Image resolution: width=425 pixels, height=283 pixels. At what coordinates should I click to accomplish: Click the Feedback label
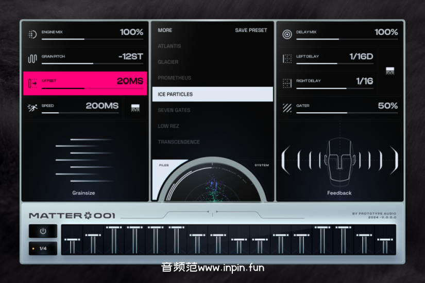click(x=339, y=193)
